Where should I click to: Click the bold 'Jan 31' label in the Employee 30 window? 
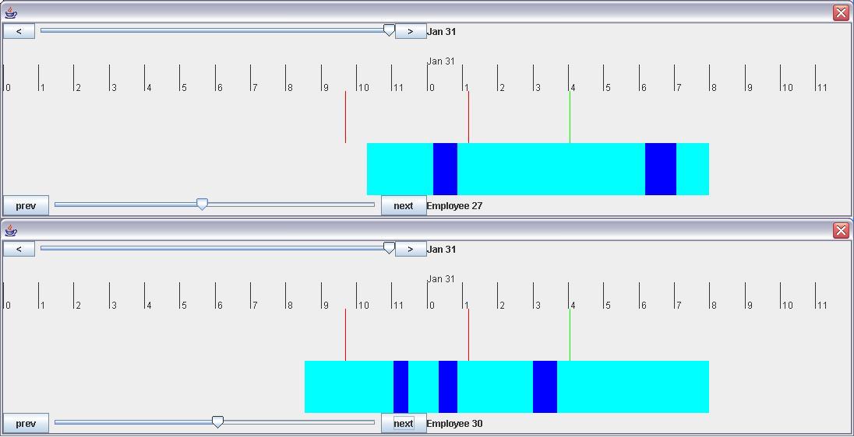point(441,250)
